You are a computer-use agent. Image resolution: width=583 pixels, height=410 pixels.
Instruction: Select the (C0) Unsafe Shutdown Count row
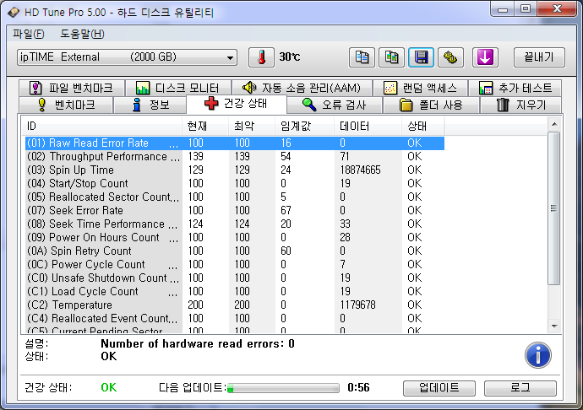coord(235,278)
